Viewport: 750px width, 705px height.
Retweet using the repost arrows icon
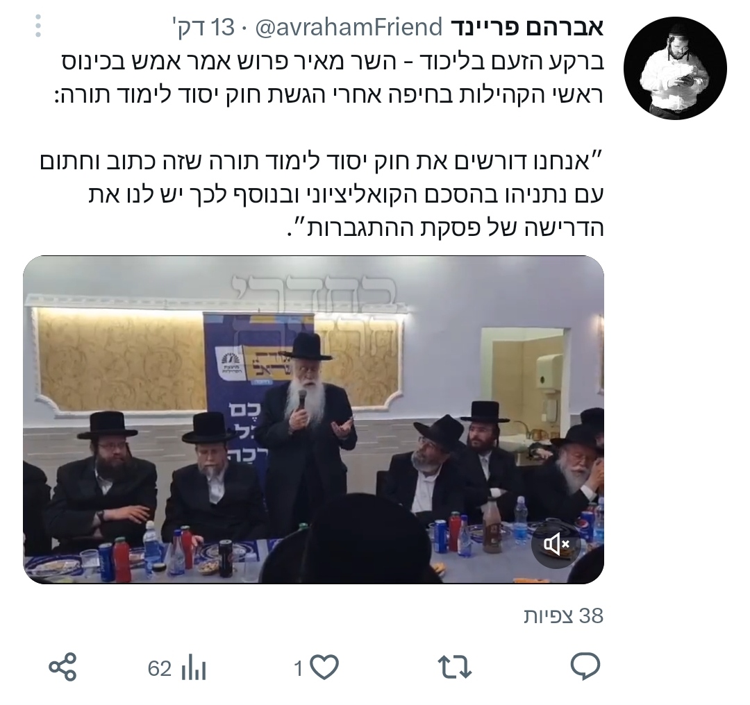(x=454, y=667)
